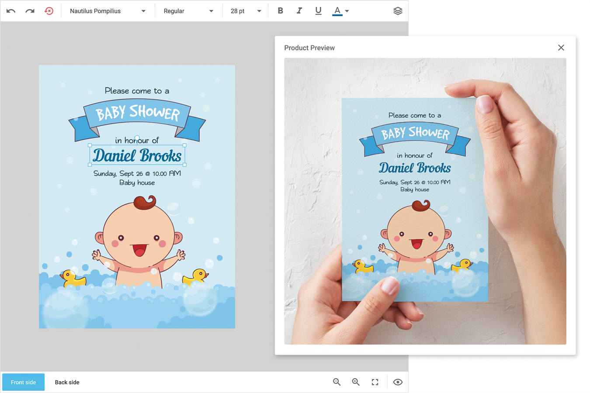
Task: Expand the text color dropdown arrow
Action: (347, 11)
